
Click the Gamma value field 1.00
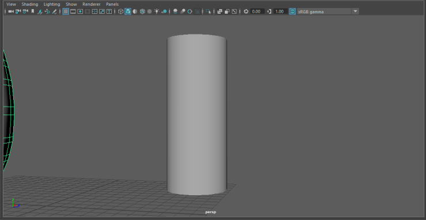[280, 12]
